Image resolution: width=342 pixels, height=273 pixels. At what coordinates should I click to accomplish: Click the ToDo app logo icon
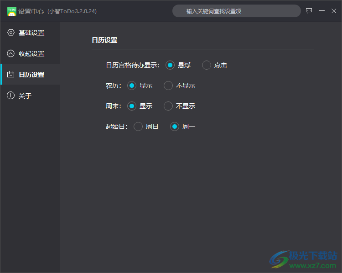pos(12,11)
